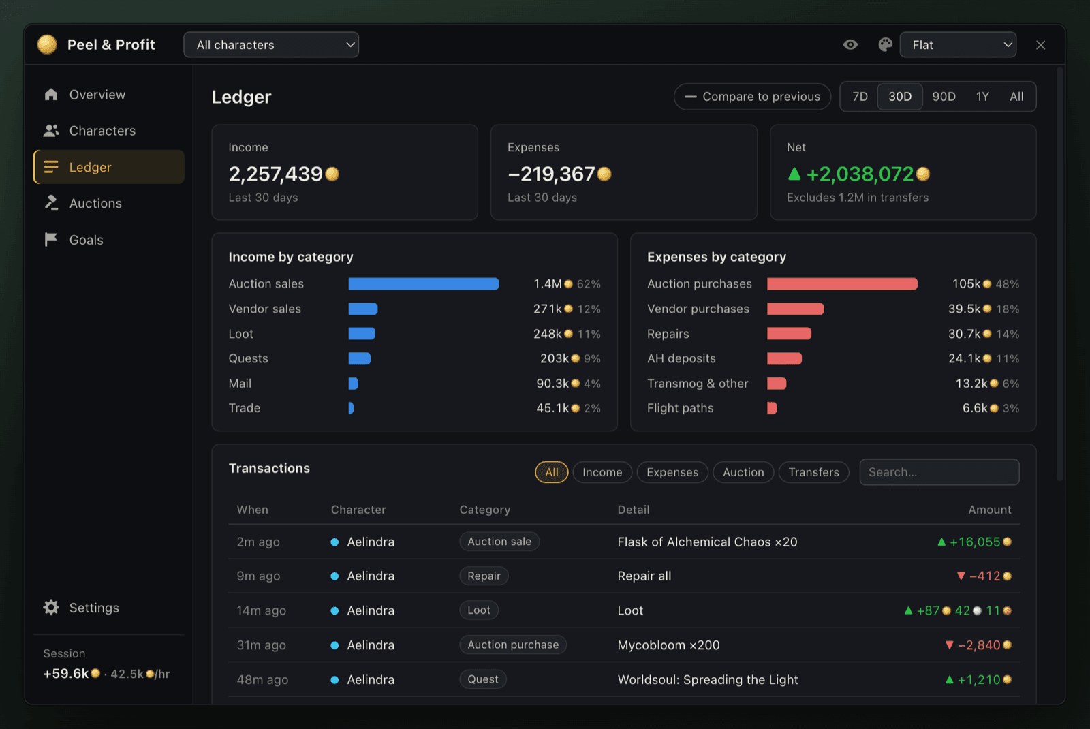The width and height of the screenshot is (1090, 729).
Task: Select the 90D time range
Action: [944, 97]
